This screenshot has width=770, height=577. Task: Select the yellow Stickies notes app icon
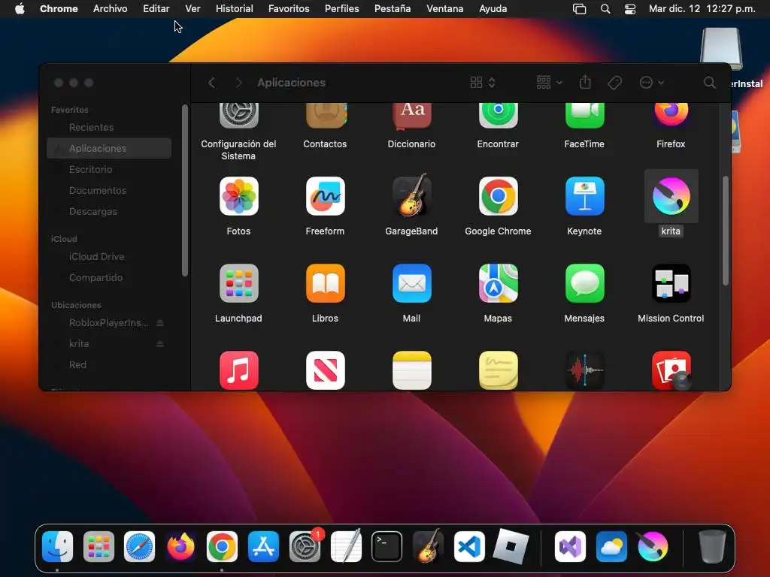click(x=498, y=370)
